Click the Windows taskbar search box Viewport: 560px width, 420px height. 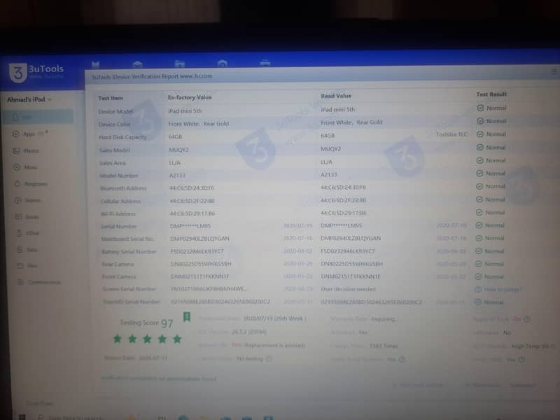coord(71,417)
